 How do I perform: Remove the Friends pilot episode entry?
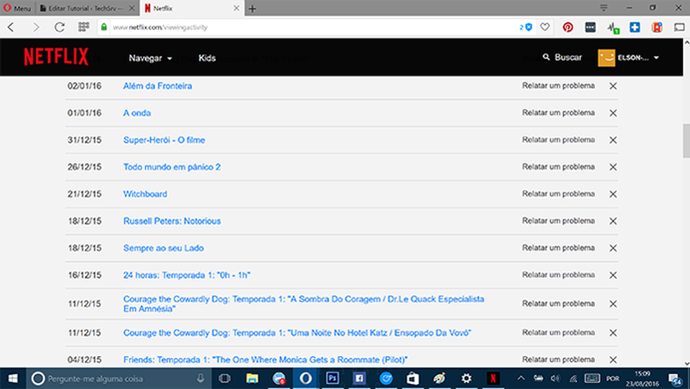point(613,360)
